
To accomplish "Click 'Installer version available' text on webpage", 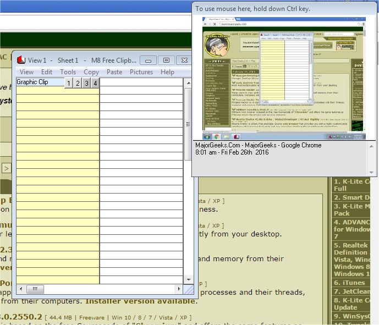I will (x=141, y=301).
